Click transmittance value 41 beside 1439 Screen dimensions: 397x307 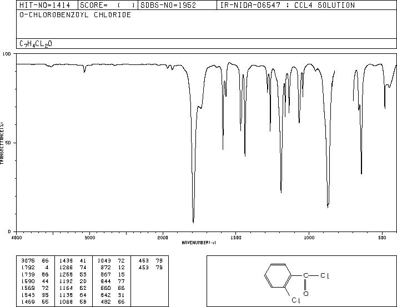83,261
